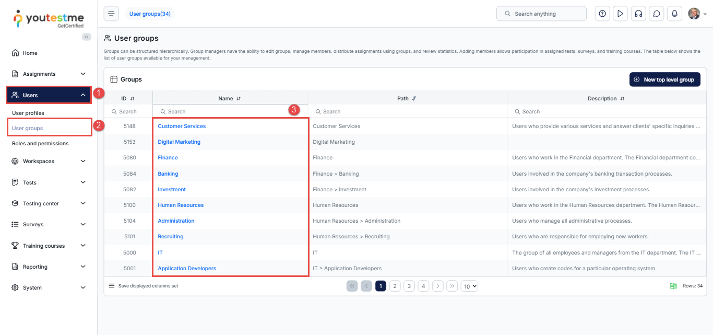
Task: Toggle sort on the Description column
Action: (x=622, y=98)
